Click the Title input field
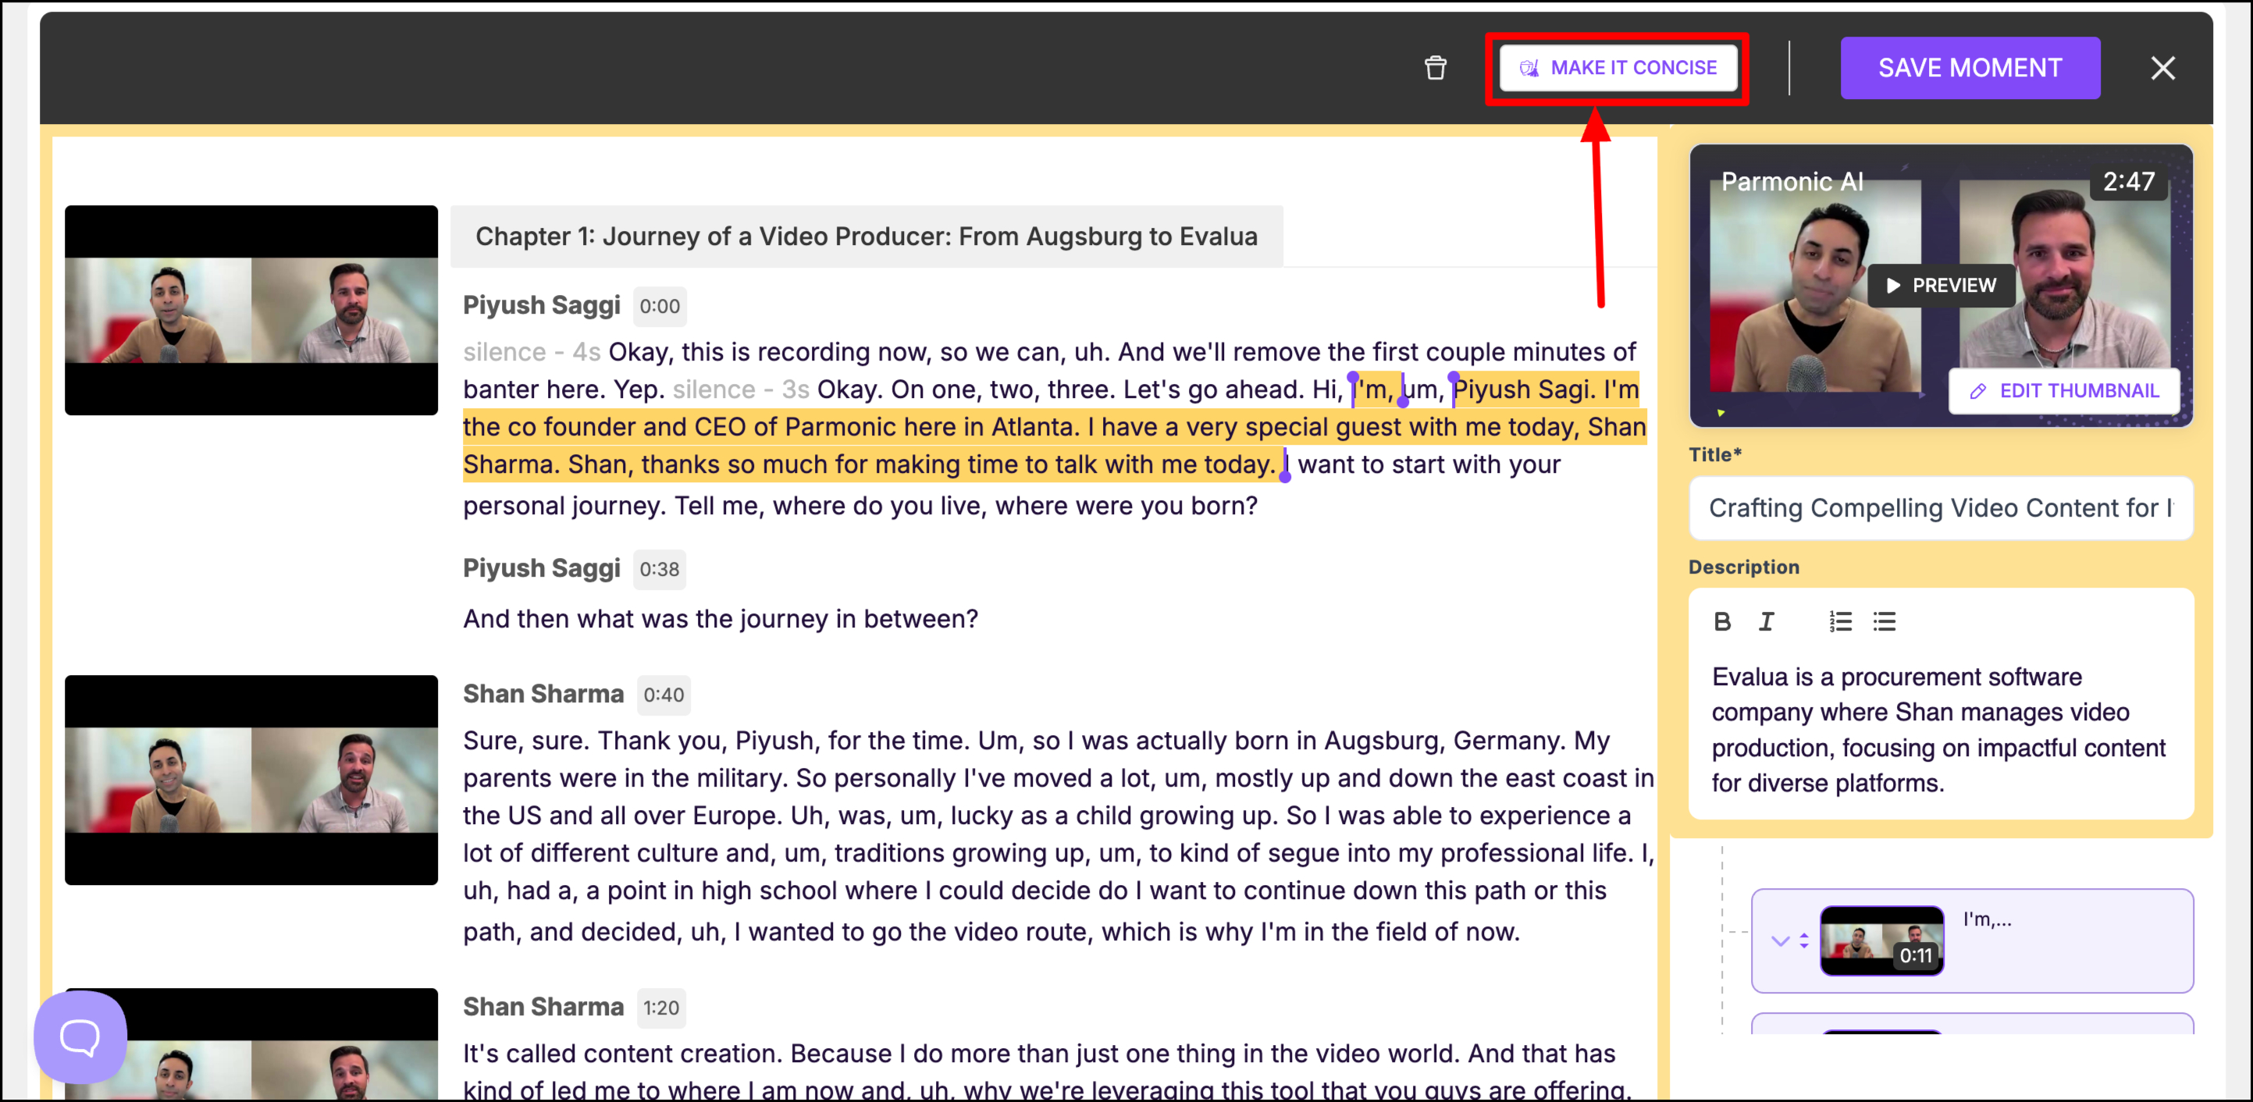This screenshot has height=1102, width=2253. 1940,508
